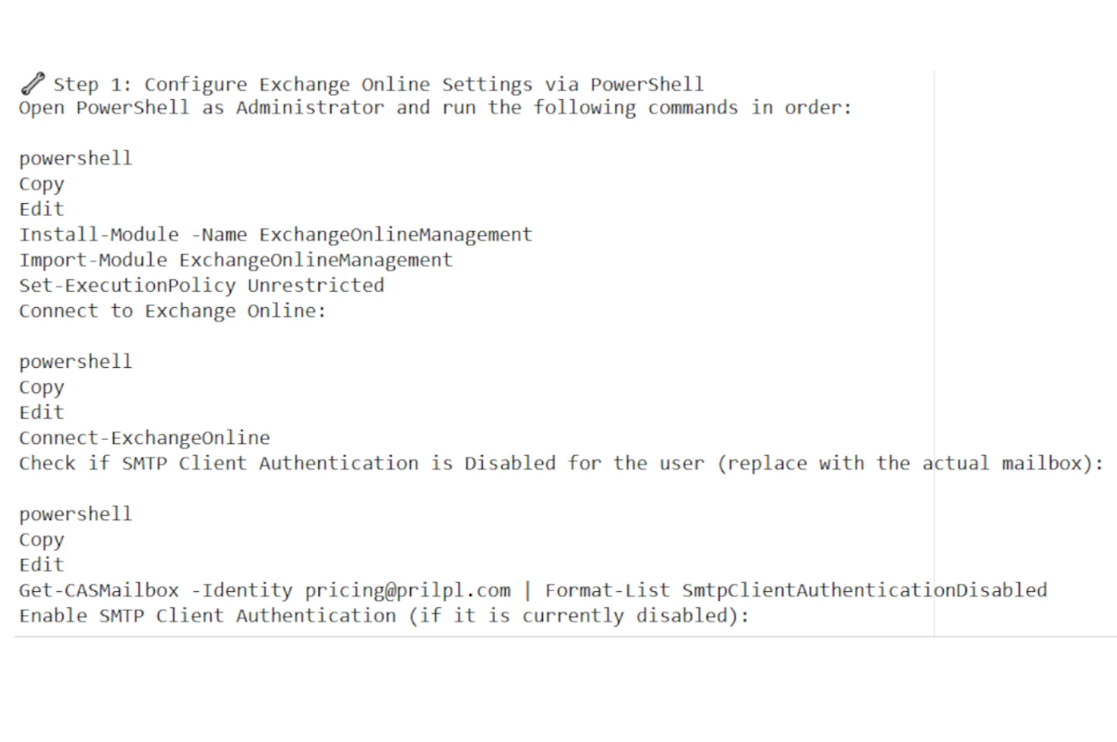Click the first powershell language label

(x=75, y=158)
